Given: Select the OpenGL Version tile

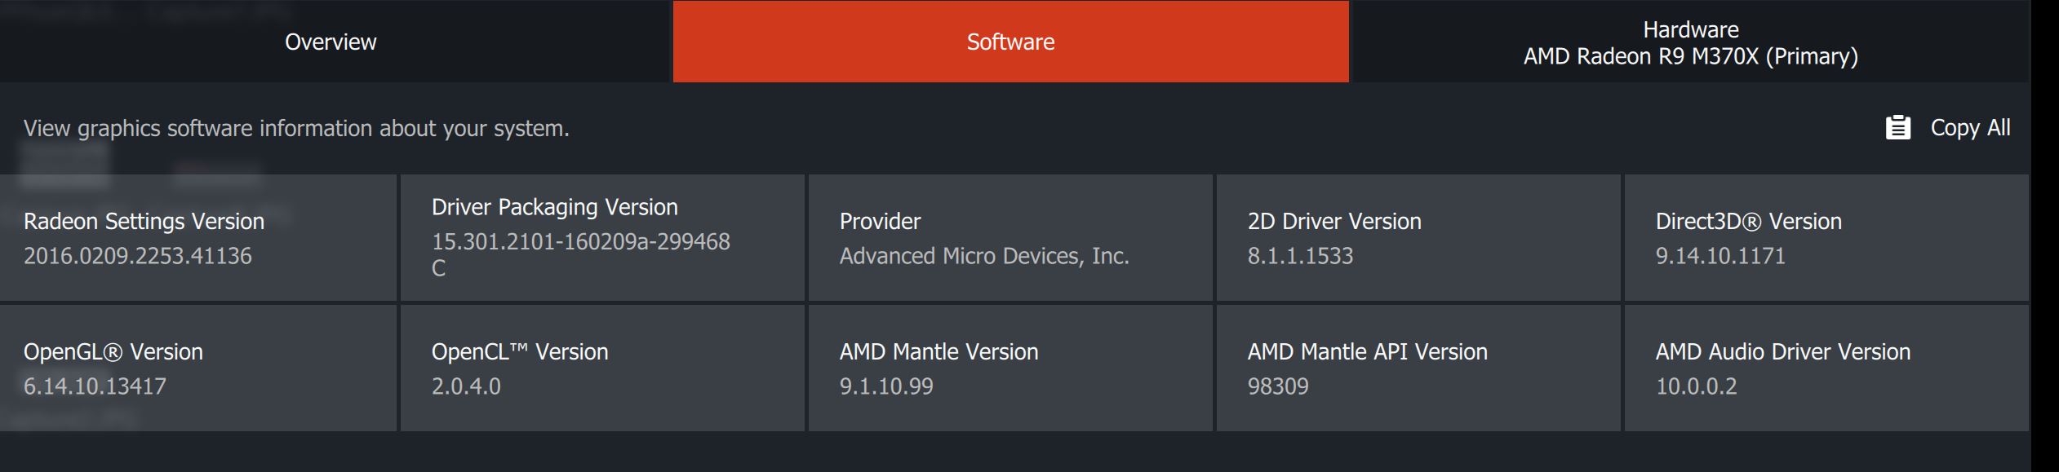Looking at the screenshot, I should 198,368.
